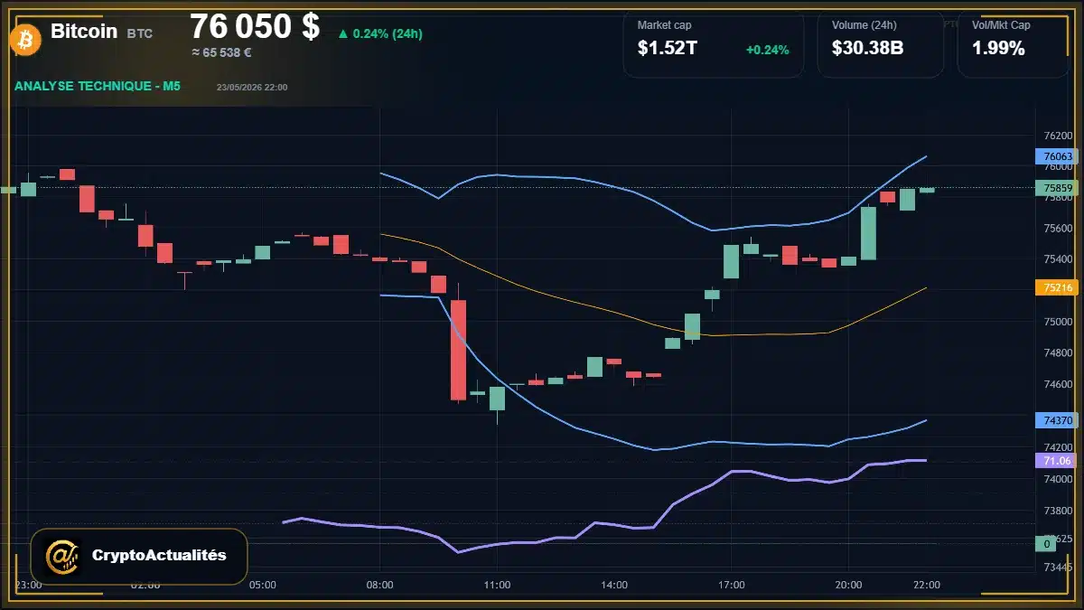Click the orange 75216 middle band tag

[1057, 287]
